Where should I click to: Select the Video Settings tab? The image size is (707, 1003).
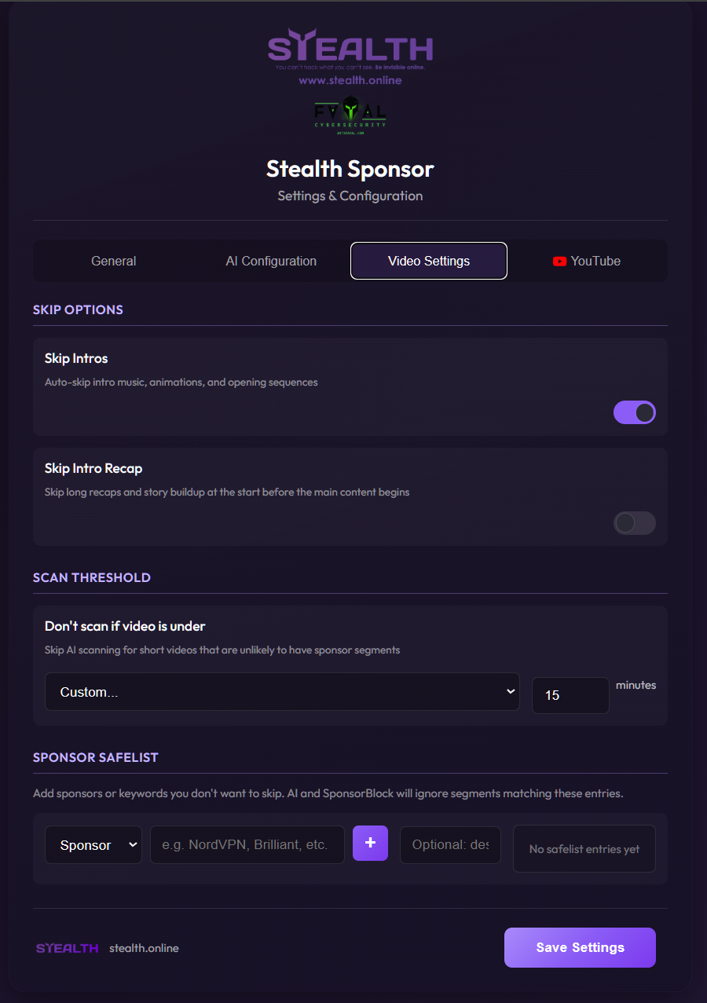[x=429, y=262]
